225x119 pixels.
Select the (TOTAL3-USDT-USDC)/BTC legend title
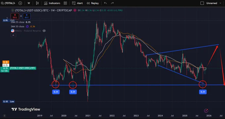[x=43, y=10]
